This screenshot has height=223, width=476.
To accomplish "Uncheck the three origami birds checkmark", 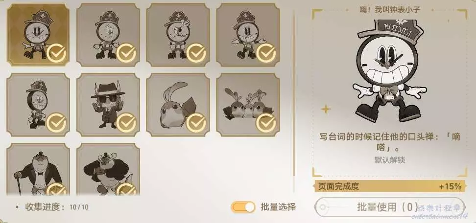I will tap(266, 123).
